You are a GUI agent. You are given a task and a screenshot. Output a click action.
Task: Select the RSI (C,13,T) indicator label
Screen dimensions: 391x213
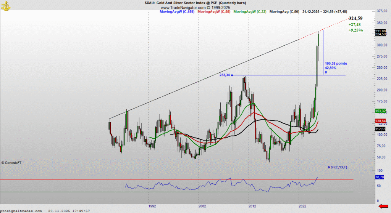point(338,167)
